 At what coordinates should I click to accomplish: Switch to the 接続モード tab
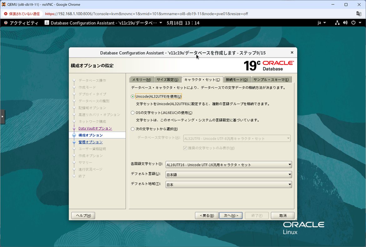point(237,80)
